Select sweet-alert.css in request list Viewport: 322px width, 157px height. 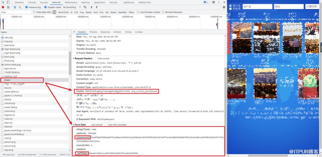coord(34,92)
